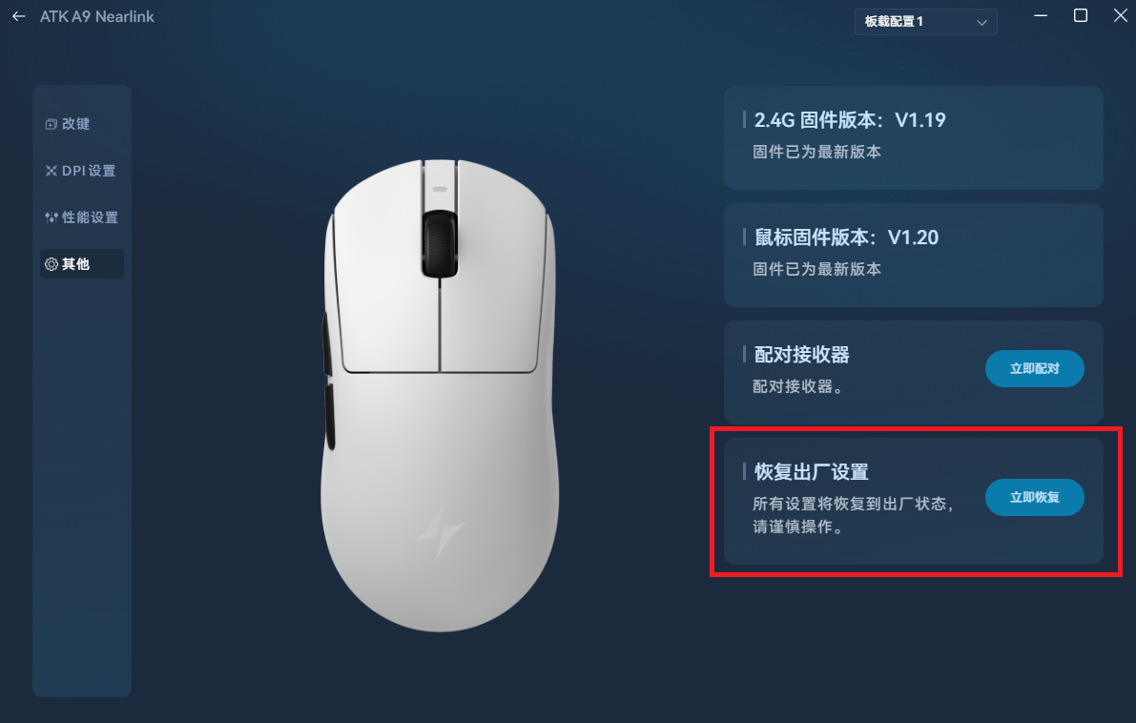This screenshot has width=1136, height=723.
Task: Click the 改键 key remap icon
Action: [51, 124]
